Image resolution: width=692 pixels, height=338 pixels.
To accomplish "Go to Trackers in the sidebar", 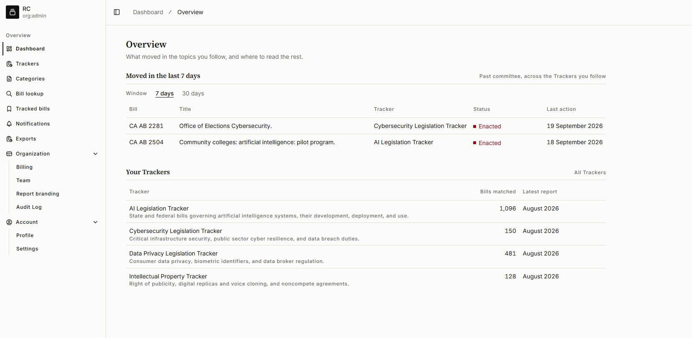I will 28,64.
